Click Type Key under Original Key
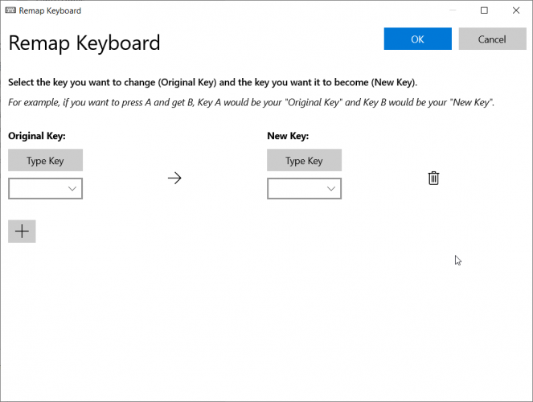The height and width of the screenshot is (402, 533). click(x=45, y=161)
